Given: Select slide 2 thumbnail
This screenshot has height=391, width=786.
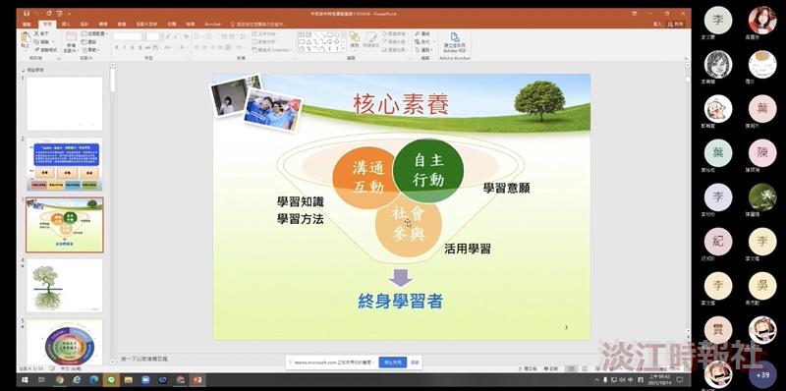Looking at the screenshot, I should click(x=64, y=164).
